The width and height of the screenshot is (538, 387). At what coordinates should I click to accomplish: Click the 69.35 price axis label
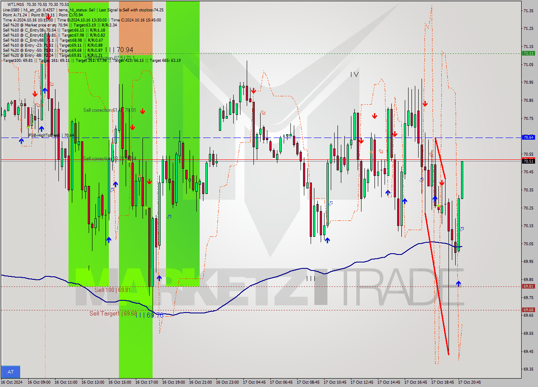point(528,369)
